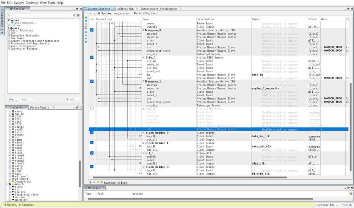Switch to the Address Map tab
The height and width of the screenshot is (208, 354).
(x=126, y=8)
